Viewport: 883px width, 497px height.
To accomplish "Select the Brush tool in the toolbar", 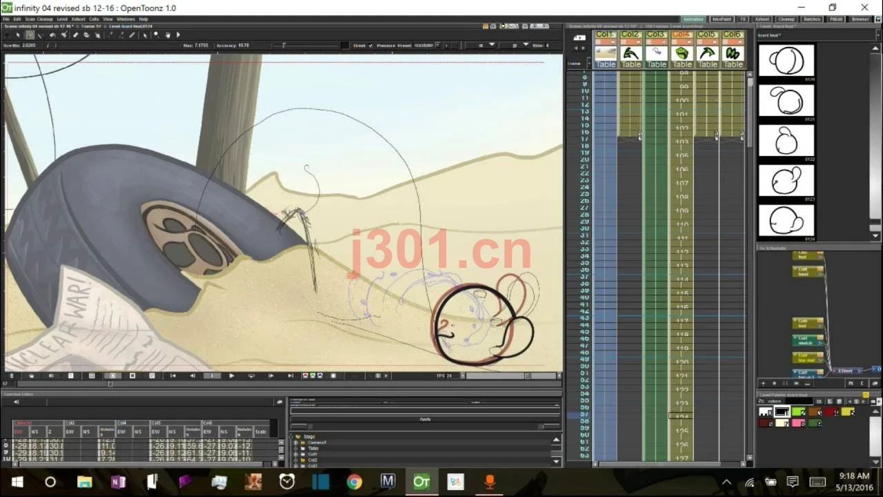I will (x=30, y=35).
